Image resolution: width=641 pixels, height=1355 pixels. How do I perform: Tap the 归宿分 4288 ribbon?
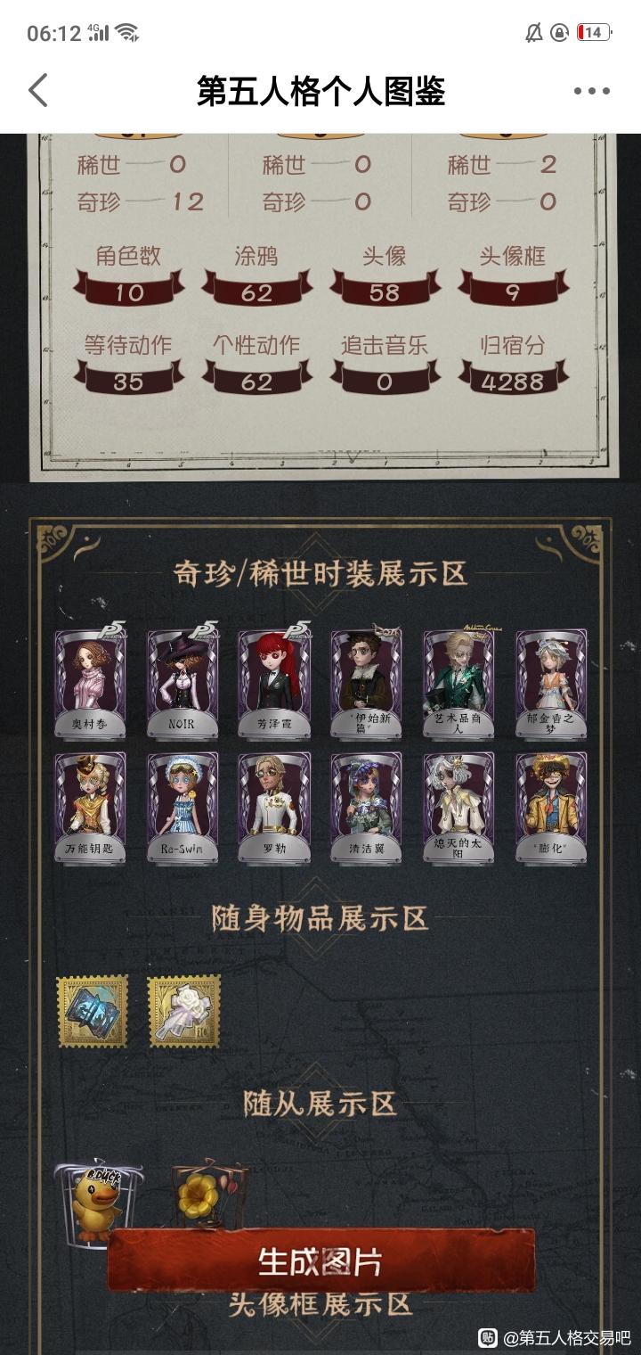[513, 382]
